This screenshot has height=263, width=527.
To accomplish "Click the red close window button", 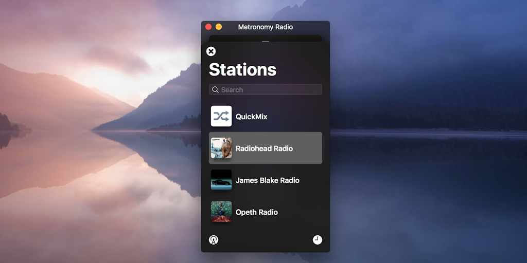I will point(208,27).
